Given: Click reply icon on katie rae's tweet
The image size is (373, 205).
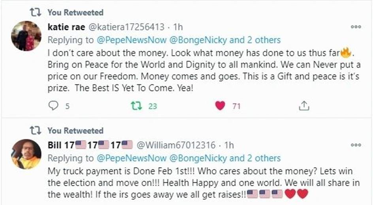Looking at the screenshot, I should click(53, 106).
